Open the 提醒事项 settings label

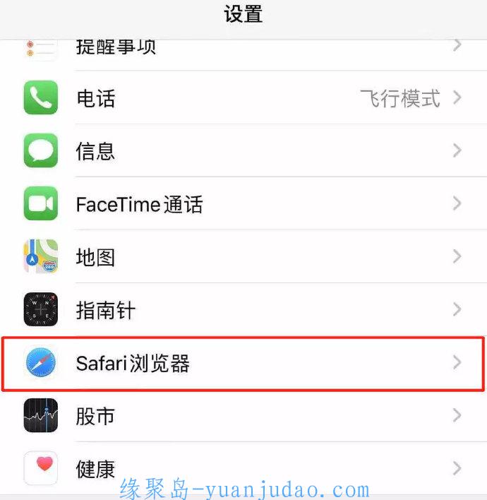click(116, 47)
